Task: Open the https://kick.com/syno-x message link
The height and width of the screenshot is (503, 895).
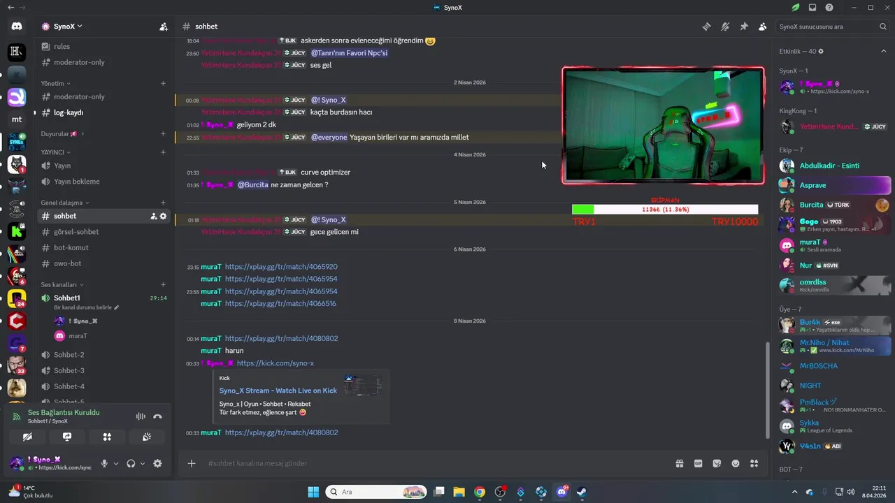Action: pos(275,363)
